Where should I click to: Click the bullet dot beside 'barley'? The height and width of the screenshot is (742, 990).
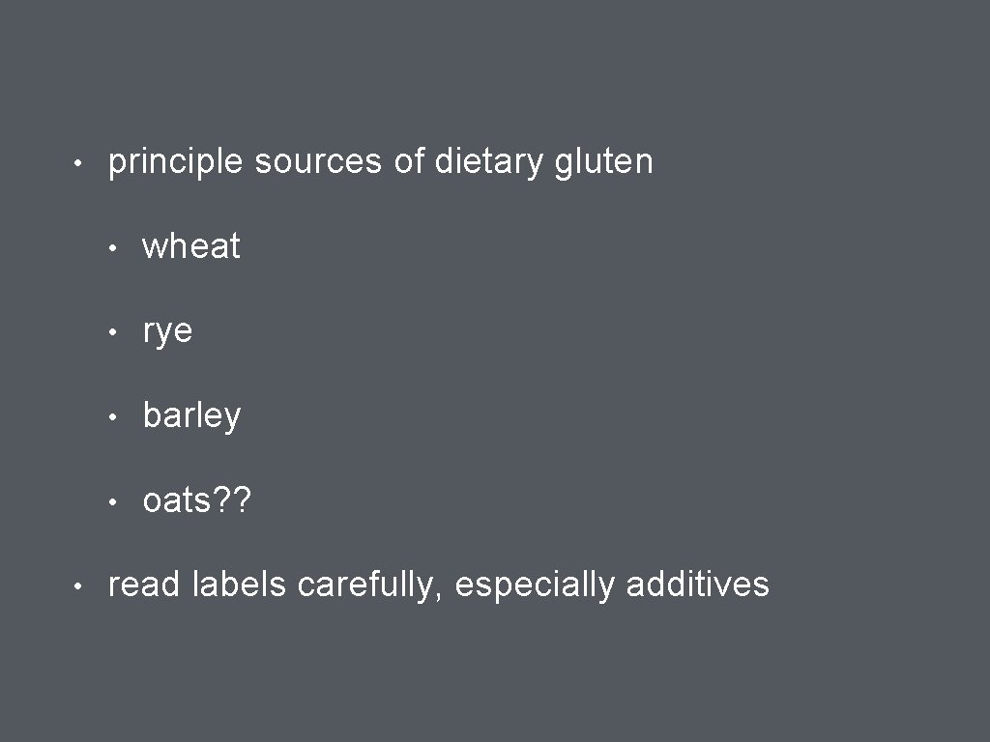point(113,418)
